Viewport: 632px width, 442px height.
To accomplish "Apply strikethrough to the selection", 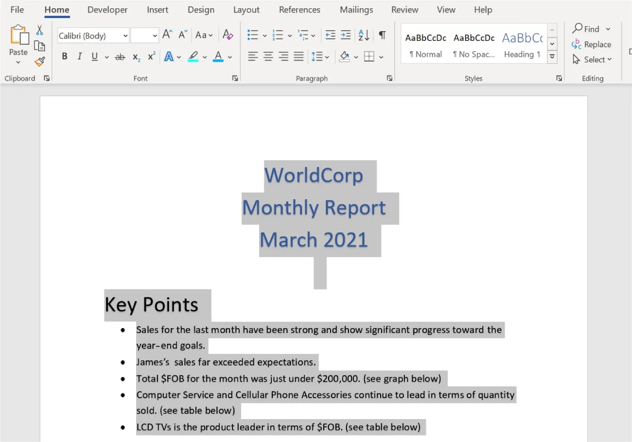I will click(120, 56).
